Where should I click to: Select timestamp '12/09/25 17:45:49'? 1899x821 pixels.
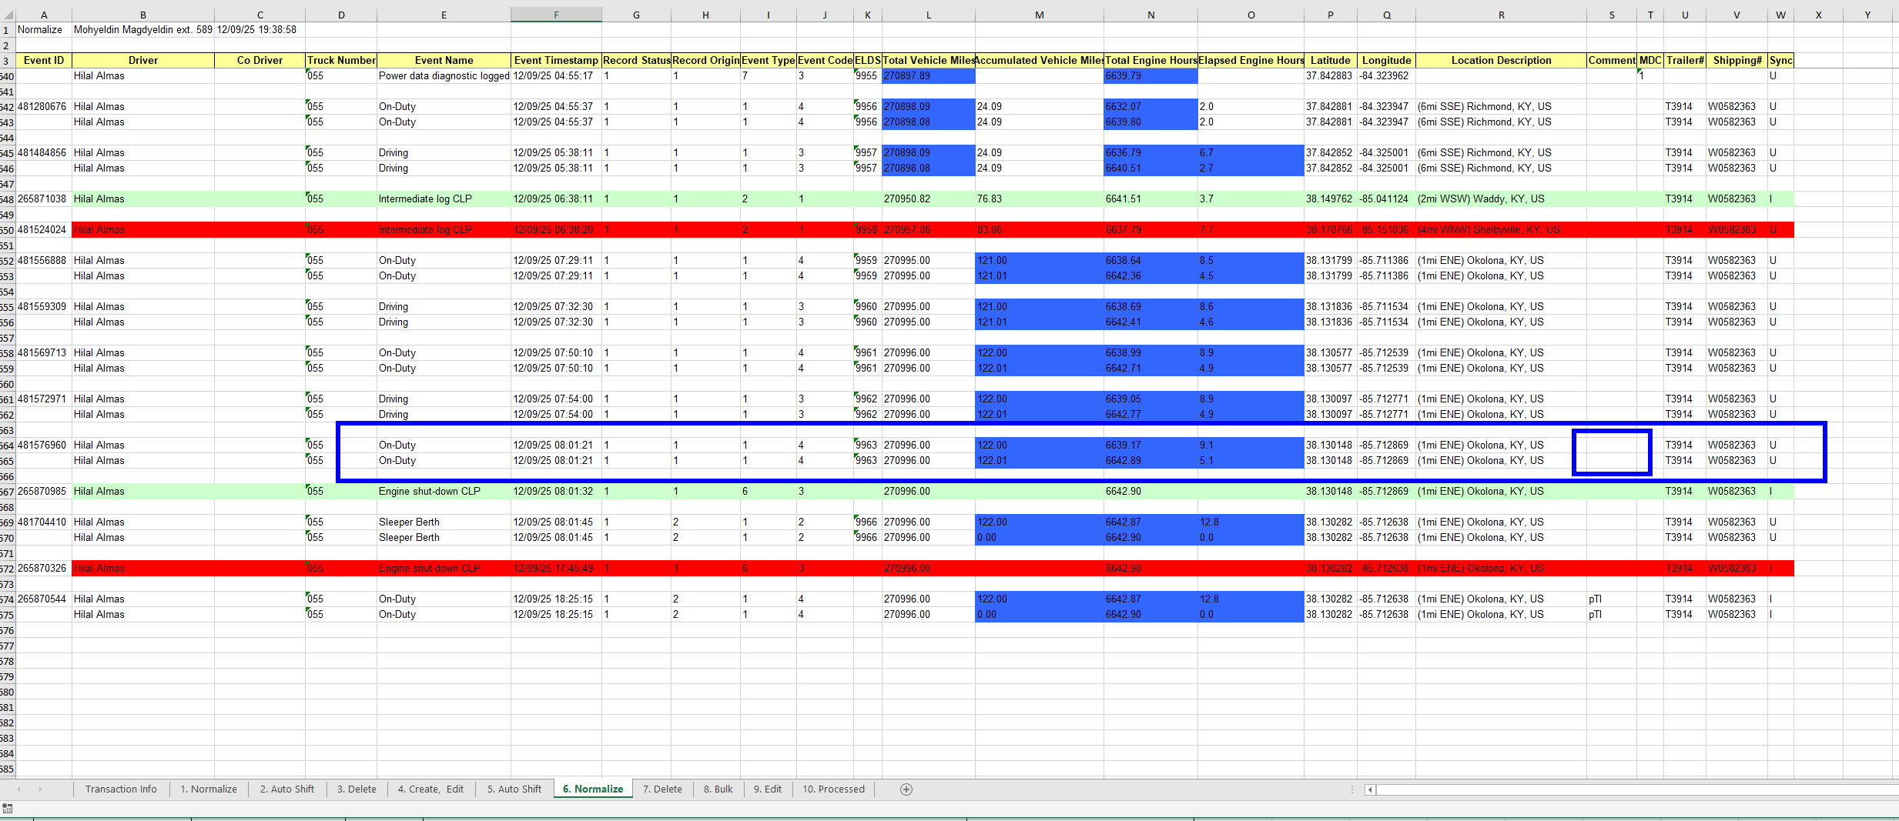tap(556, 569)
